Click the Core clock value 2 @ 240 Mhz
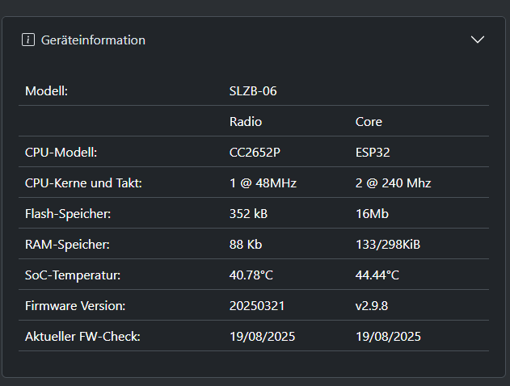510x386 pixels. [x=393, y=183]
